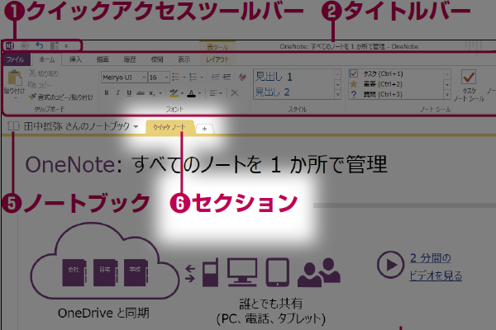Click the paragraph alignment icon
Screen dimensions: 496x330
tap(213, 93)
